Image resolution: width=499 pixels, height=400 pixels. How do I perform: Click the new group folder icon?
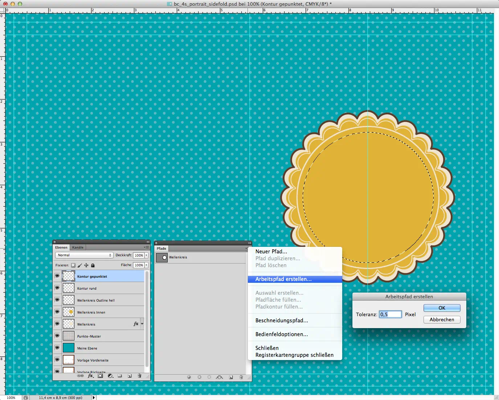(120, 376)
